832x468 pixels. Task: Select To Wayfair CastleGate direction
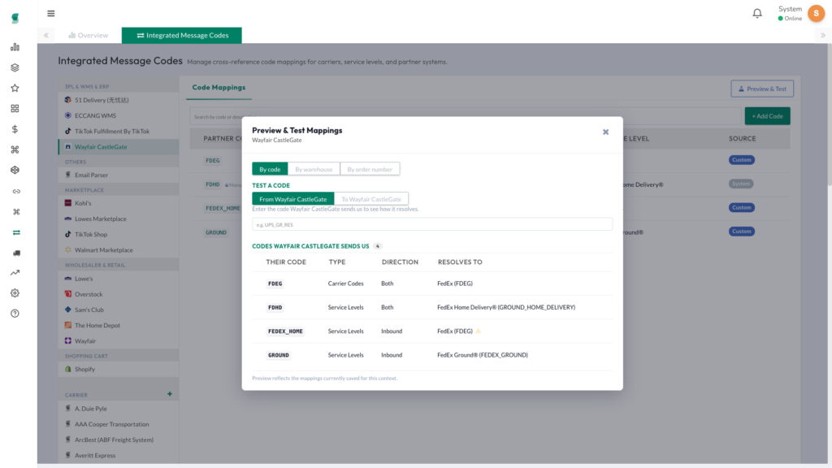371,199
